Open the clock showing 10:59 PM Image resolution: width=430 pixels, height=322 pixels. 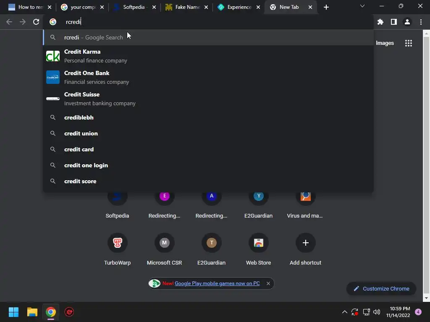click(x=398, y=312)
